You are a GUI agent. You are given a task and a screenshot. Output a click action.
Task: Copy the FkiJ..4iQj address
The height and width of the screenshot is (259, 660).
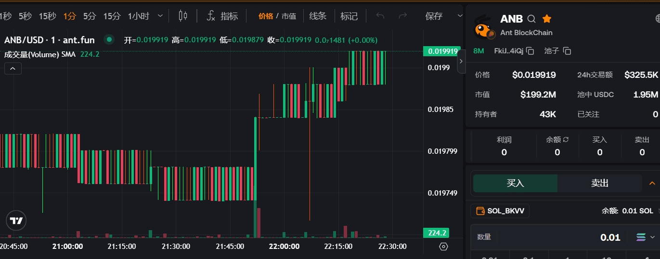pos(530,51)
